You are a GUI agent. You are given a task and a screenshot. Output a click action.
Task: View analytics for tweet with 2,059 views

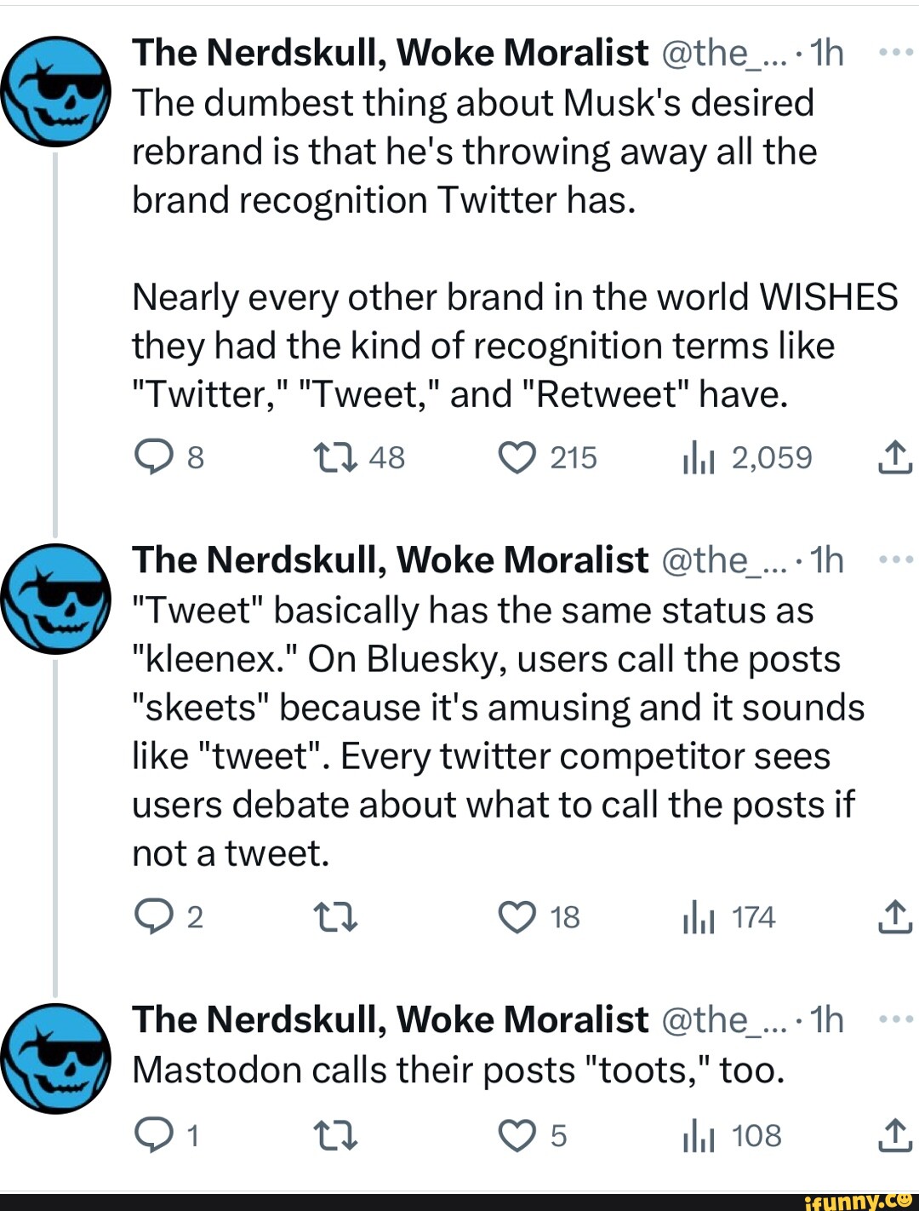(x=698, y=460)
